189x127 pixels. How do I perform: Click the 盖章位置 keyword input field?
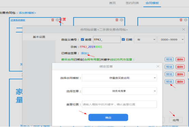pos(119,104)
